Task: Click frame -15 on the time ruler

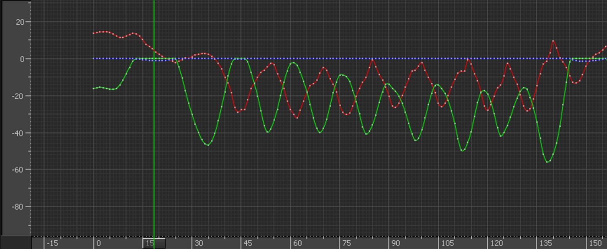Action: [x=52, y=243]
